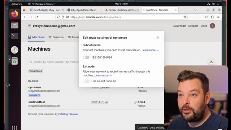Switch to the Pi-hole browser tab
The image size is (231, 130).
[x=122, y=10]
